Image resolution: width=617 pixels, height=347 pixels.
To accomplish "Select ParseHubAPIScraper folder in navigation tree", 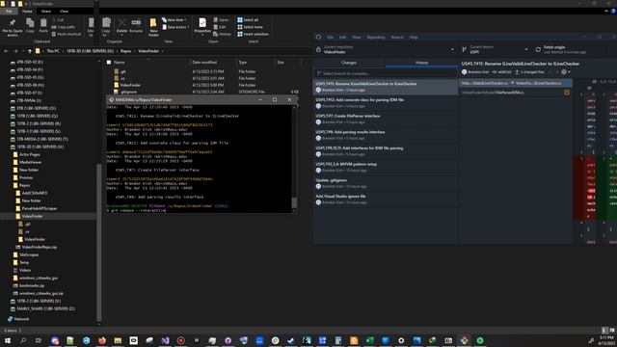I will click(40, 208).
